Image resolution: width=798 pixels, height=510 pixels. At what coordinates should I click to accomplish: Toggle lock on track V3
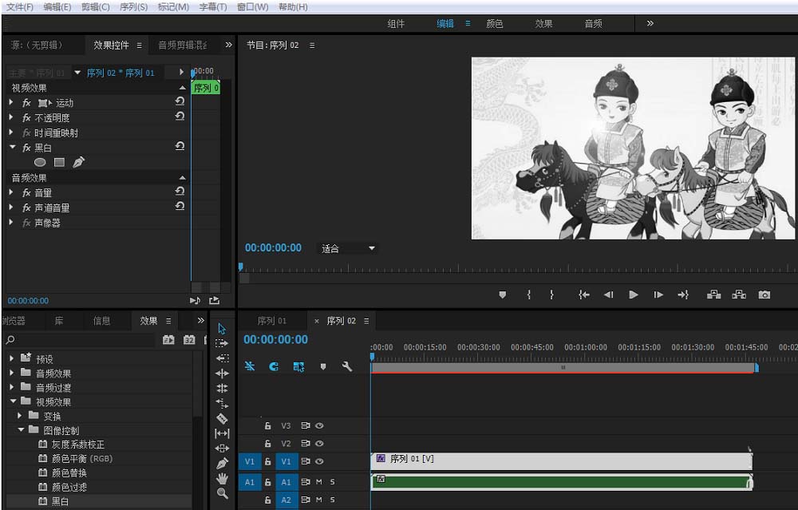(x=268, y=426)
